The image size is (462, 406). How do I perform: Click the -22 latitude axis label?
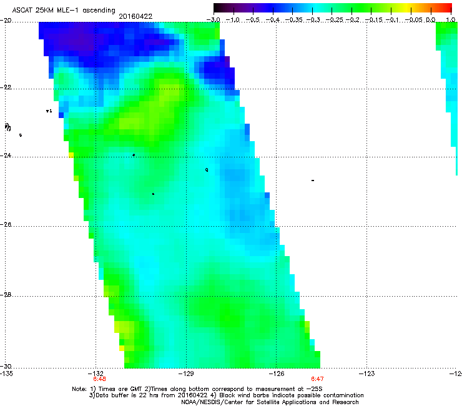pyautogui.click(x=6, y=87)
